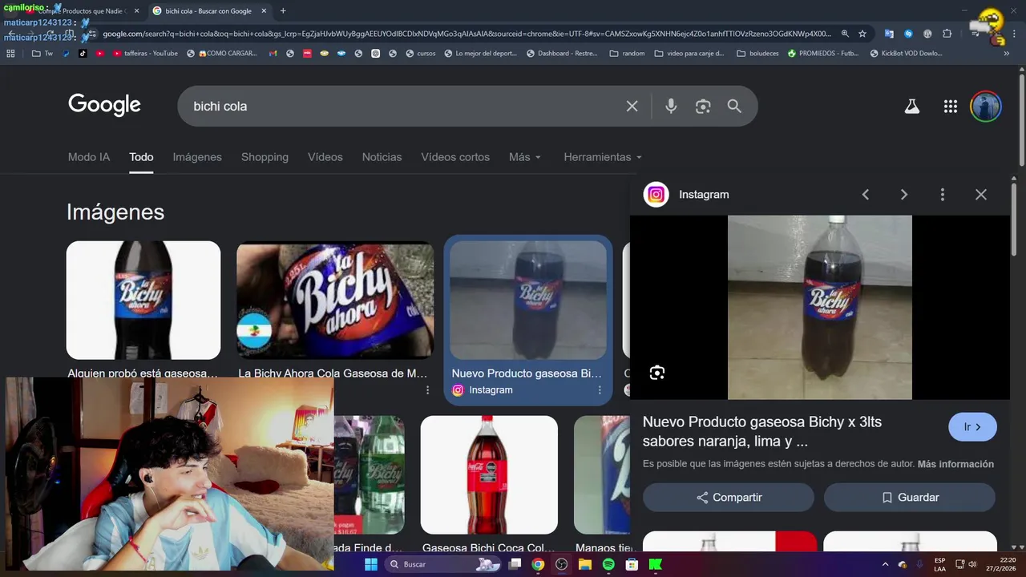Open the preview panel three-dot menu
The width and height of the screenshot is (1026, 577).
coord(942,194)
